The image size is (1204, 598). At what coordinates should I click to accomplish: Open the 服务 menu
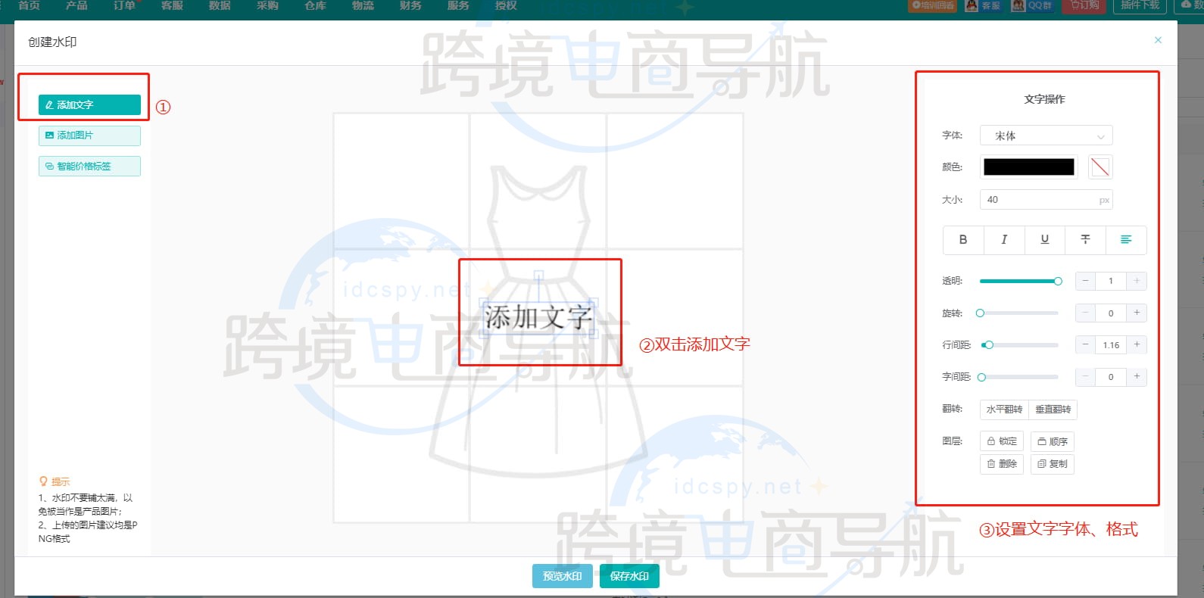click(458, 5)
